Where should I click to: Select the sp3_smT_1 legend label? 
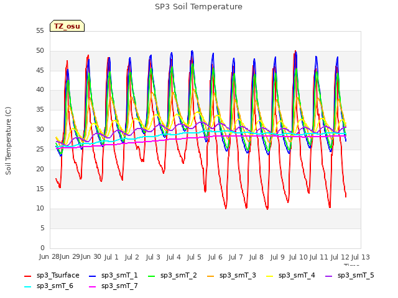point(119,276)
